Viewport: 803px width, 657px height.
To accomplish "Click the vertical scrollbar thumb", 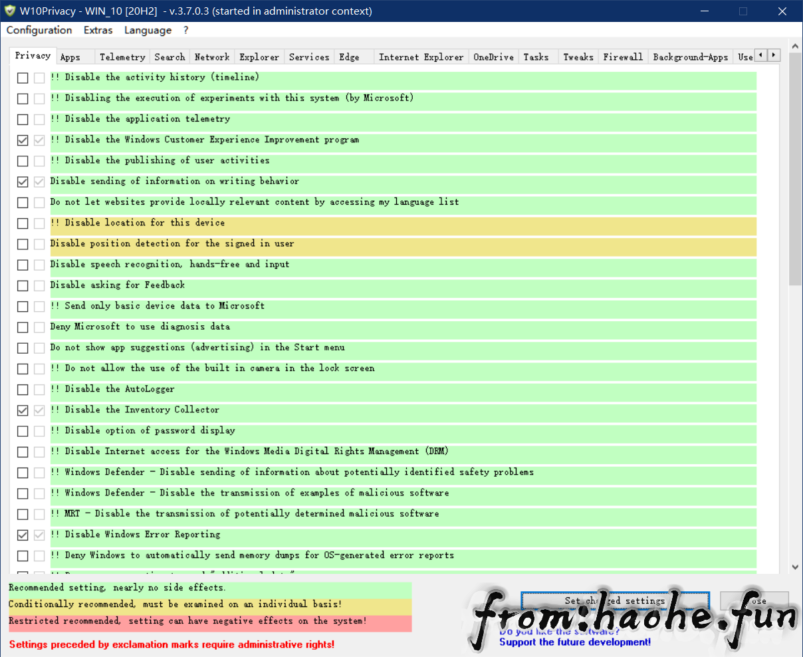I will click(x=795, y=170).
